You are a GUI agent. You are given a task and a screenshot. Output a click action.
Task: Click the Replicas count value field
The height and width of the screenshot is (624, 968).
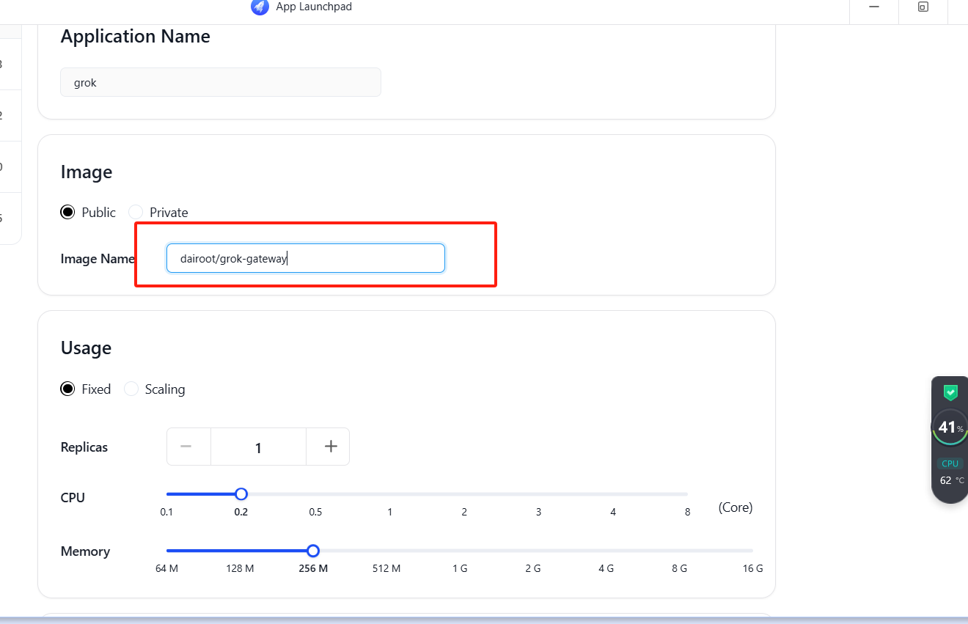click(258, 447)
